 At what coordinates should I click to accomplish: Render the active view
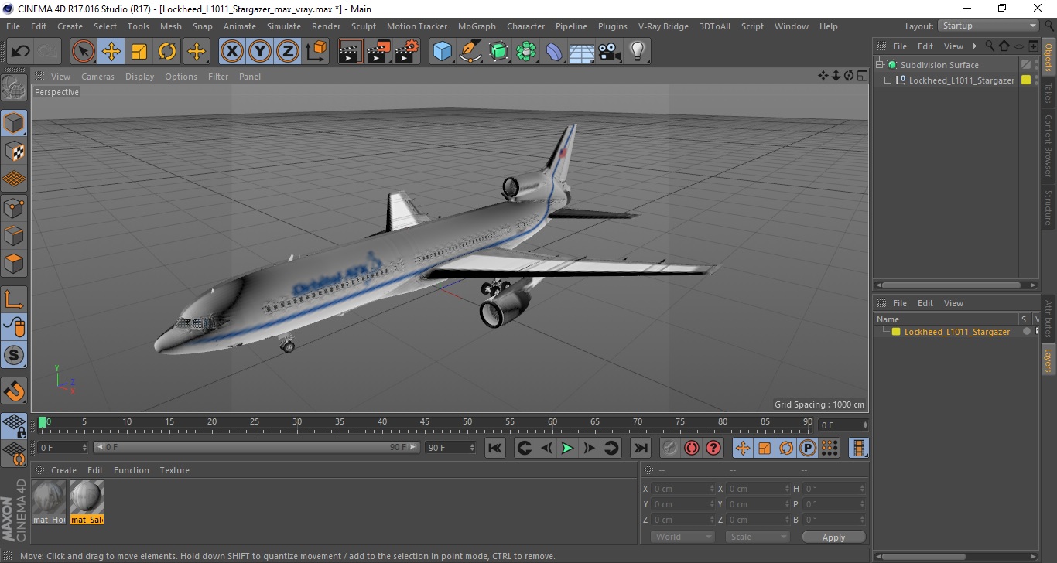351,52
